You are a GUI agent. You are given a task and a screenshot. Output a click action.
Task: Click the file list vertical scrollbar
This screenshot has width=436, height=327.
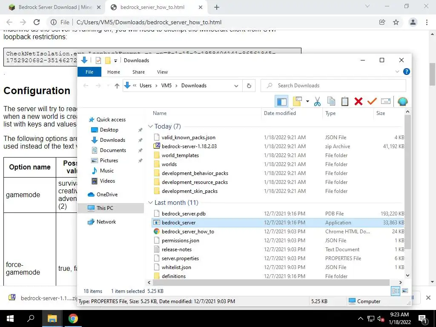point(407,182)
